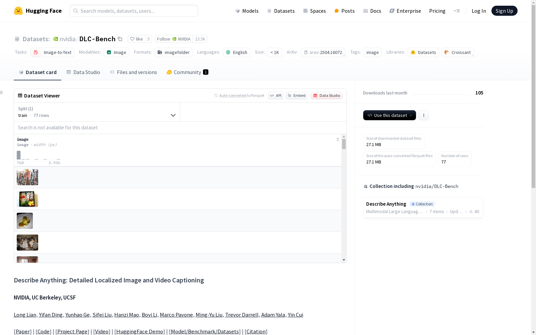536x335 pixels.
Task: Open the Community tab
Action: 188,72
